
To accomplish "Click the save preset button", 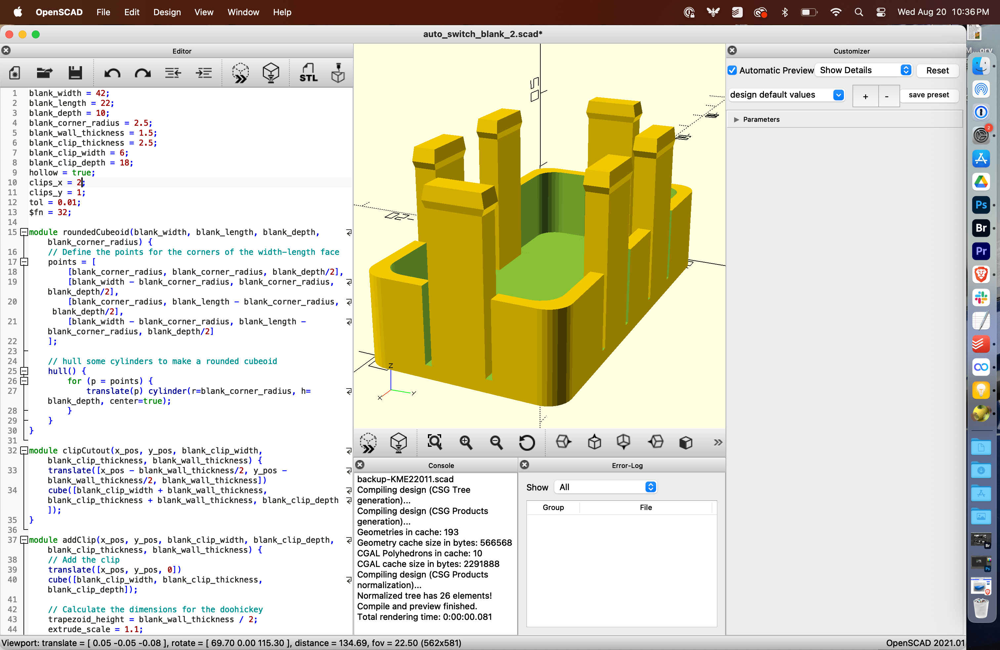I will point(929,95).
